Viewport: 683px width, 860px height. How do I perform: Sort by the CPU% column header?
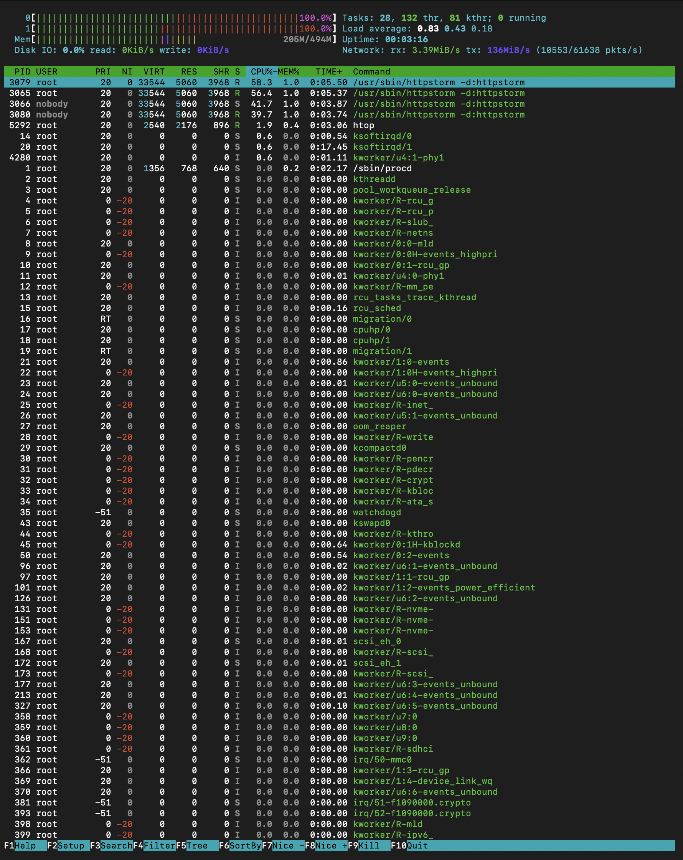[261, 72]
